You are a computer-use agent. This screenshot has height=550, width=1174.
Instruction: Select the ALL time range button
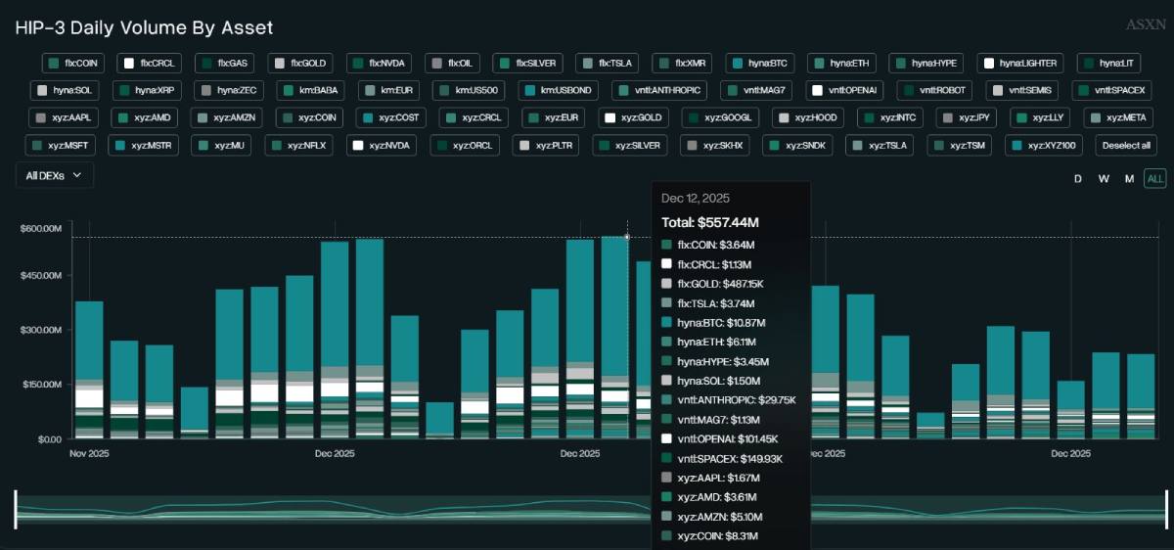point(1155,179)
